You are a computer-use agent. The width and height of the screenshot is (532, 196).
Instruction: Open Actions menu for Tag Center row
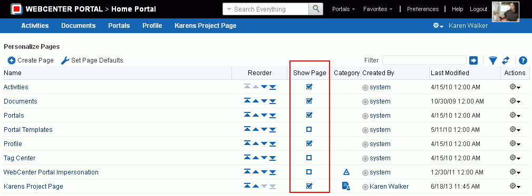515,158
